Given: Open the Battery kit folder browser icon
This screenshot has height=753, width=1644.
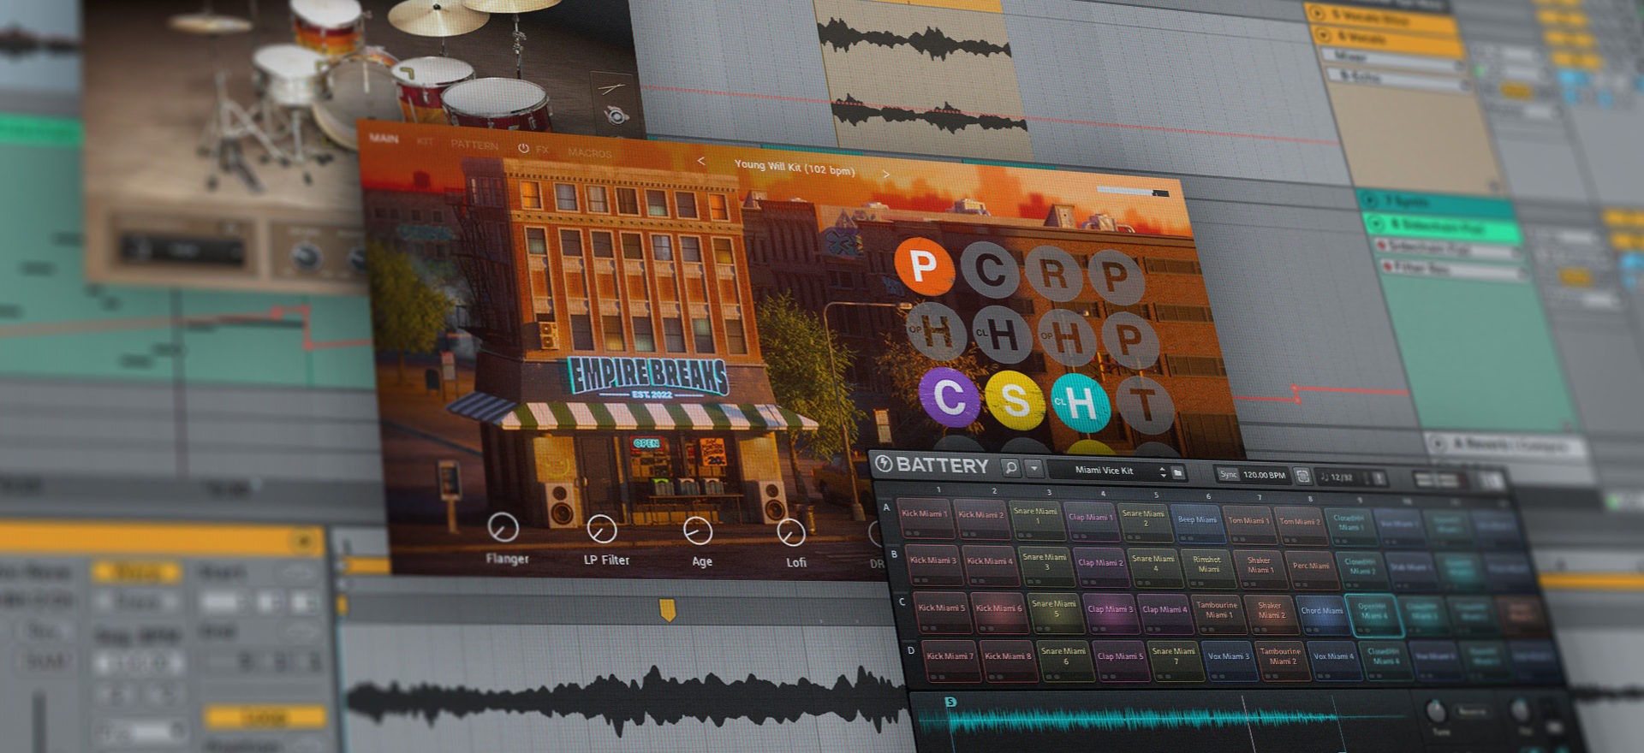Looking at the screenshot, I should pyautogui.click(x=1178, y=472).
